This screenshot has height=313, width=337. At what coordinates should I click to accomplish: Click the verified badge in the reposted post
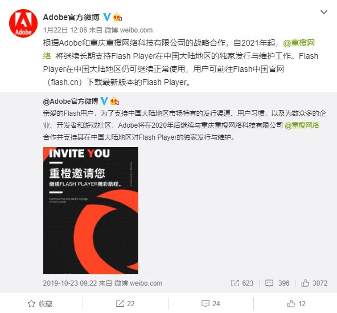coord(104,101)
